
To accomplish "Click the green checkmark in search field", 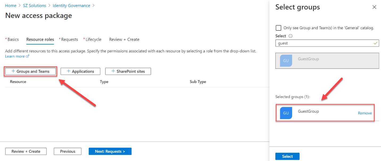I will pyautogui.click(x=376, y=43).
